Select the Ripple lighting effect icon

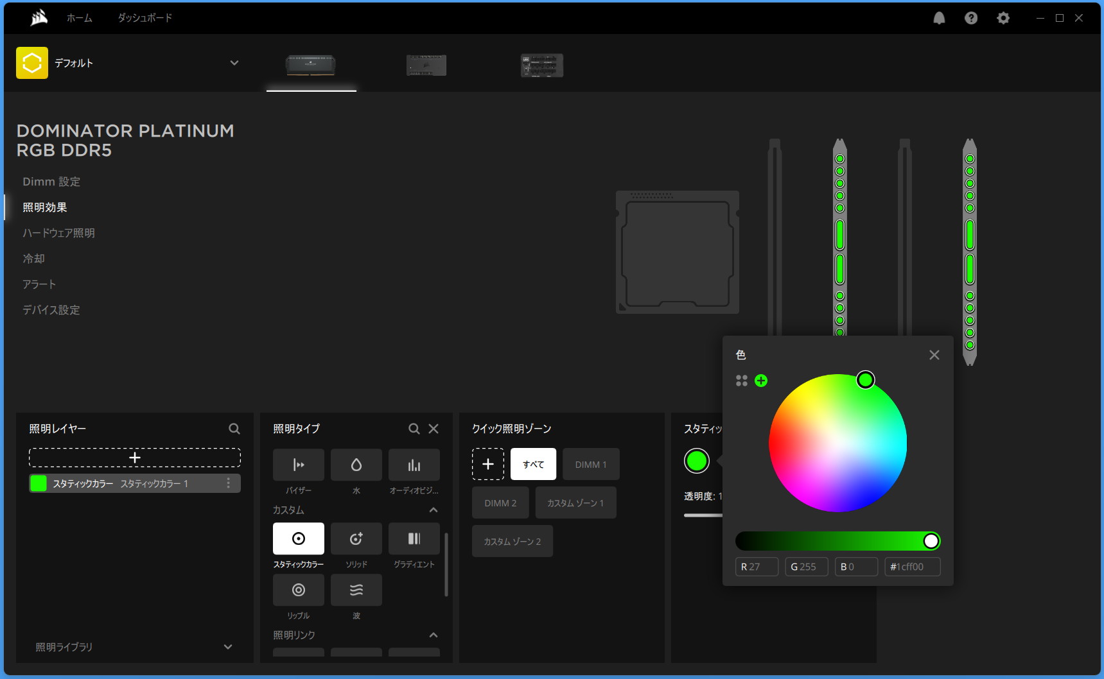click(298, 590)
